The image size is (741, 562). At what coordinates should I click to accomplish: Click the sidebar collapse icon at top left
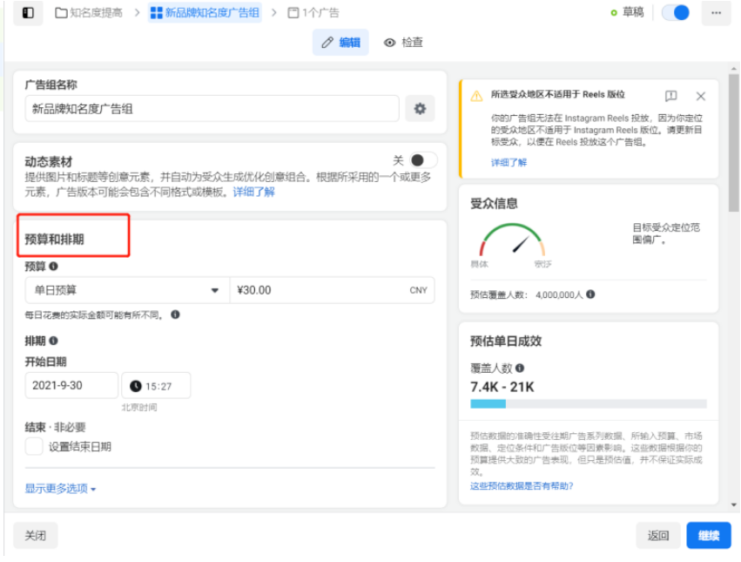[x=26, y=11]
